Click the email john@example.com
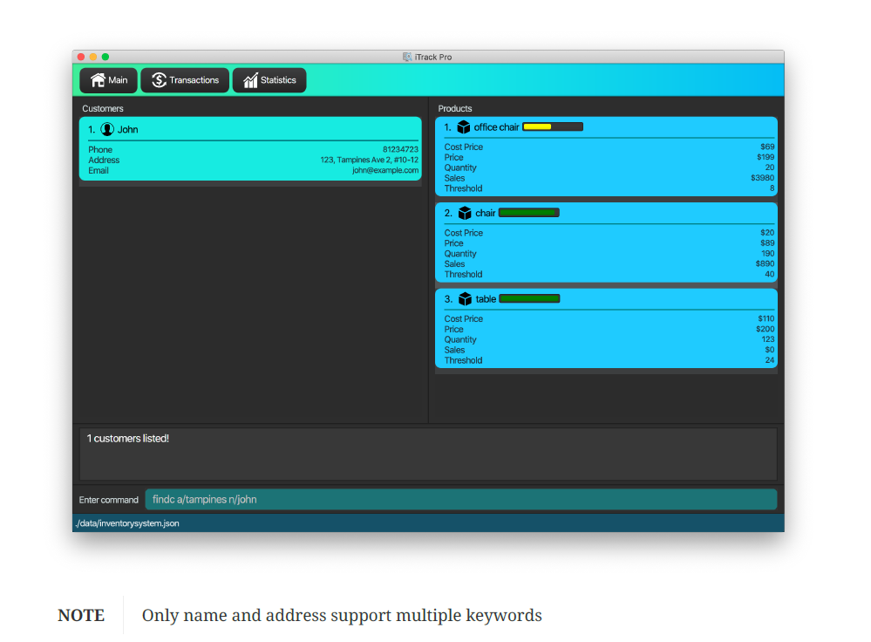Viewport: 871px width, 642px height. pyautogui.click(x=385, y=170)
